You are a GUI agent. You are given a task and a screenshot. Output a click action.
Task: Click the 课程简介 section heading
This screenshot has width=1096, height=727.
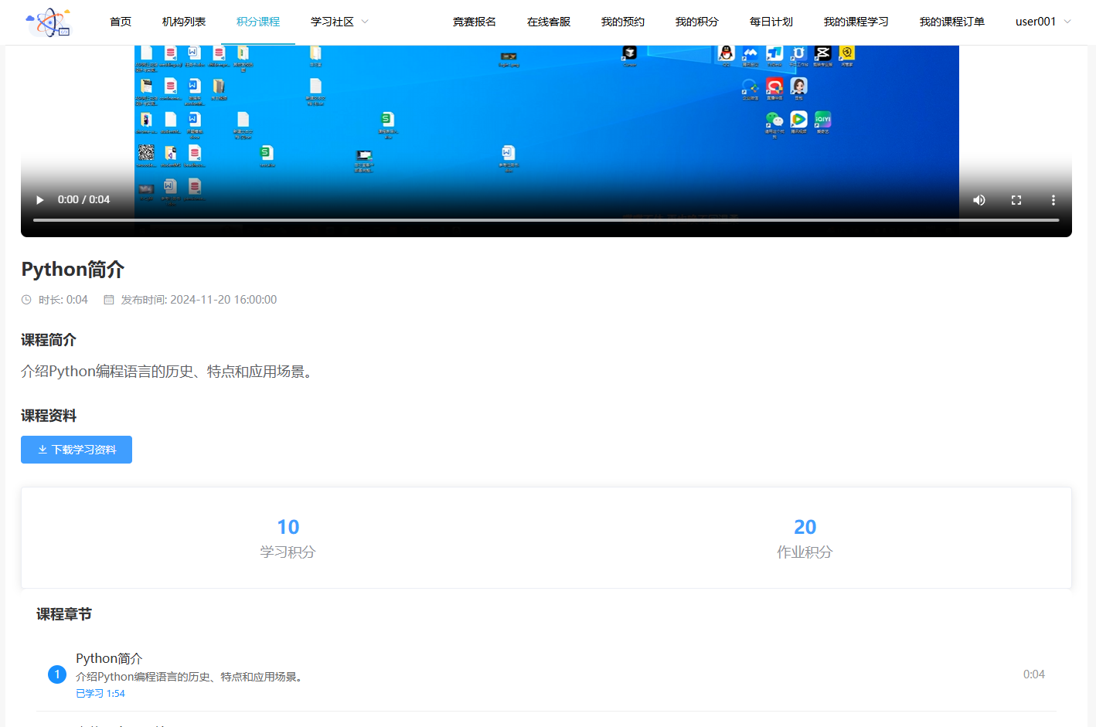tap(49, 340)
